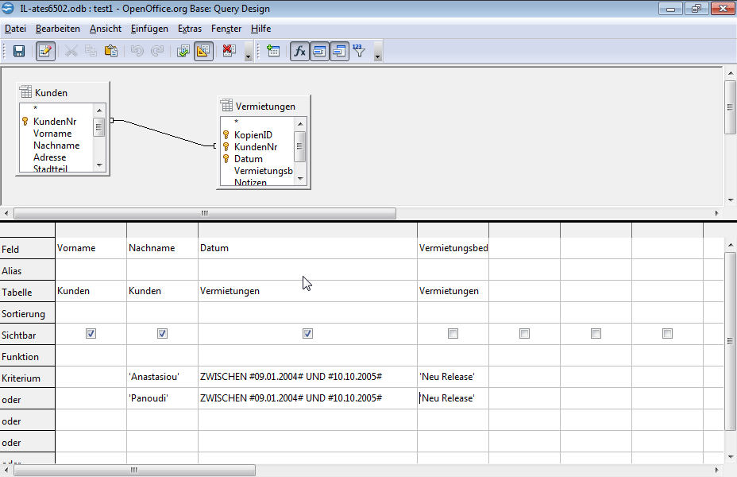Enable Distinct Values funnel icon
Screen dimensions: 737x477
click(x=359, y=51)
